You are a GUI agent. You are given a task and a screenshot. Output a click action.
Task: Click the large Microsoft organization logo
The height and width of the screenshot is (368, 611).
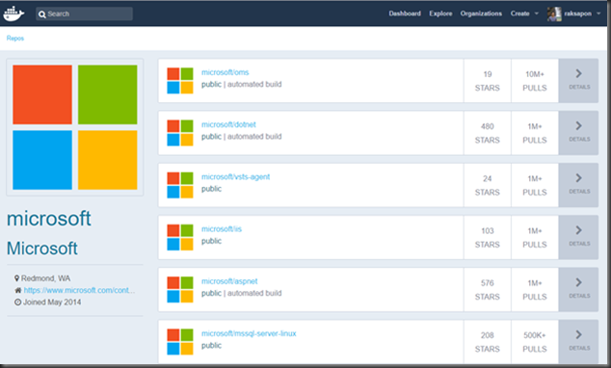coord(75,127)
